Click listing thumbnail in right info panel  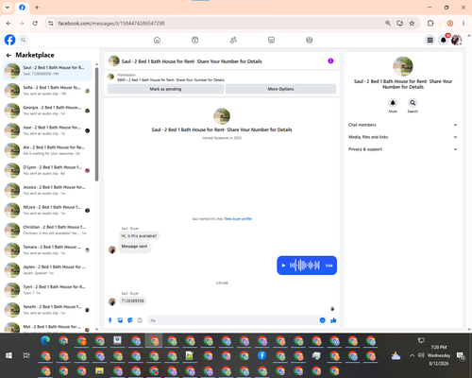click(403, 66)
